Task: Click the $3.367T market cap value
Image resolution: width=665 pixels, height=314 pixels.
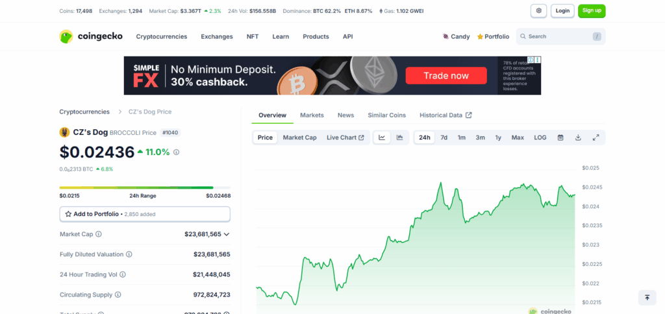Action: [x=190, y=11]
